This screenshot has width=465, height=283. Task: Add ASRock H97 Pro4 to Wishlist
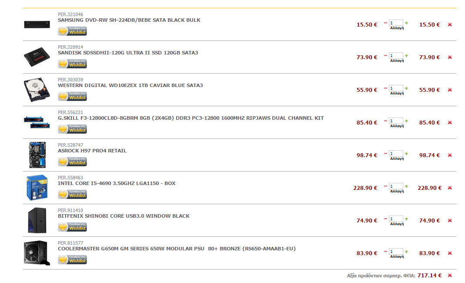[x=72, y=162]
